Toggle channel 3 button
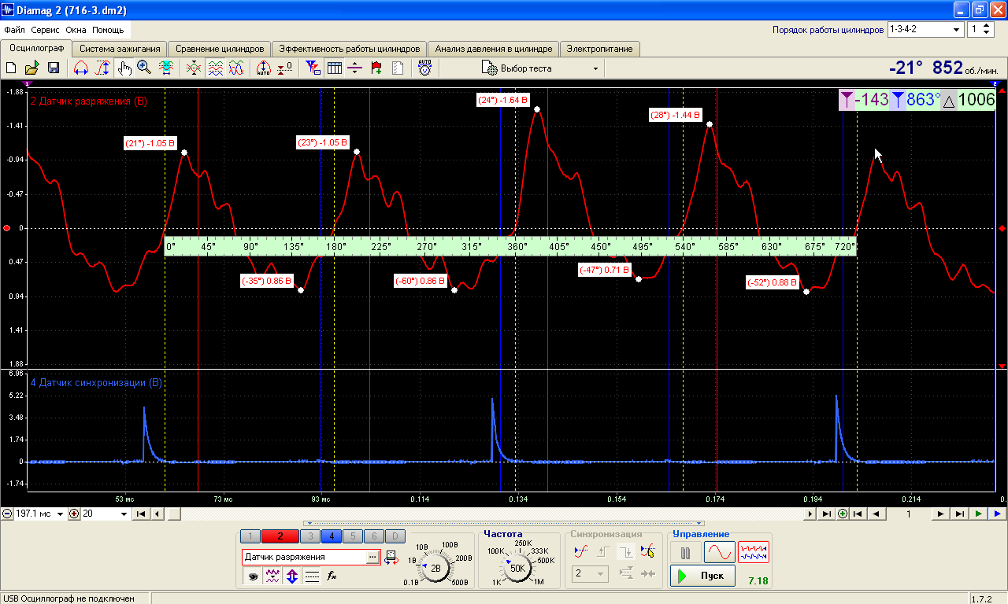The image size is (1008, 604). pyautogui.click(x=310, y=536)
